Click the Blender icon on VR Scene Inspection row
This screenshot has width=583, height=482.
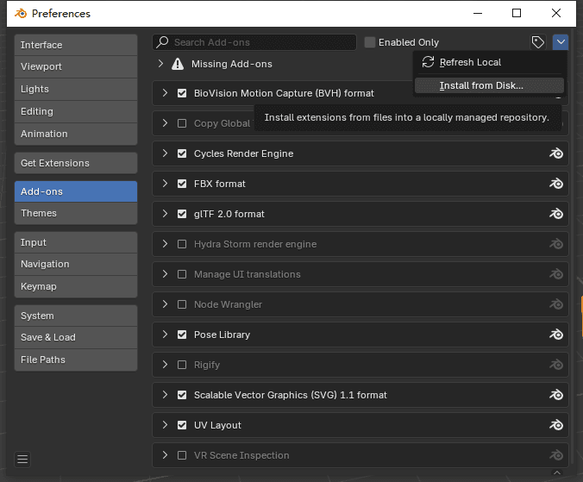pyautogui.click(x=556, y=455)
